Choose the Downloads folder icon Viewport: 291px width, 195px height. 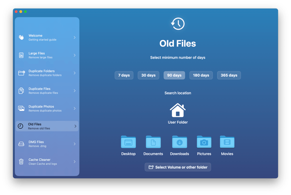[x=180, y=142]
